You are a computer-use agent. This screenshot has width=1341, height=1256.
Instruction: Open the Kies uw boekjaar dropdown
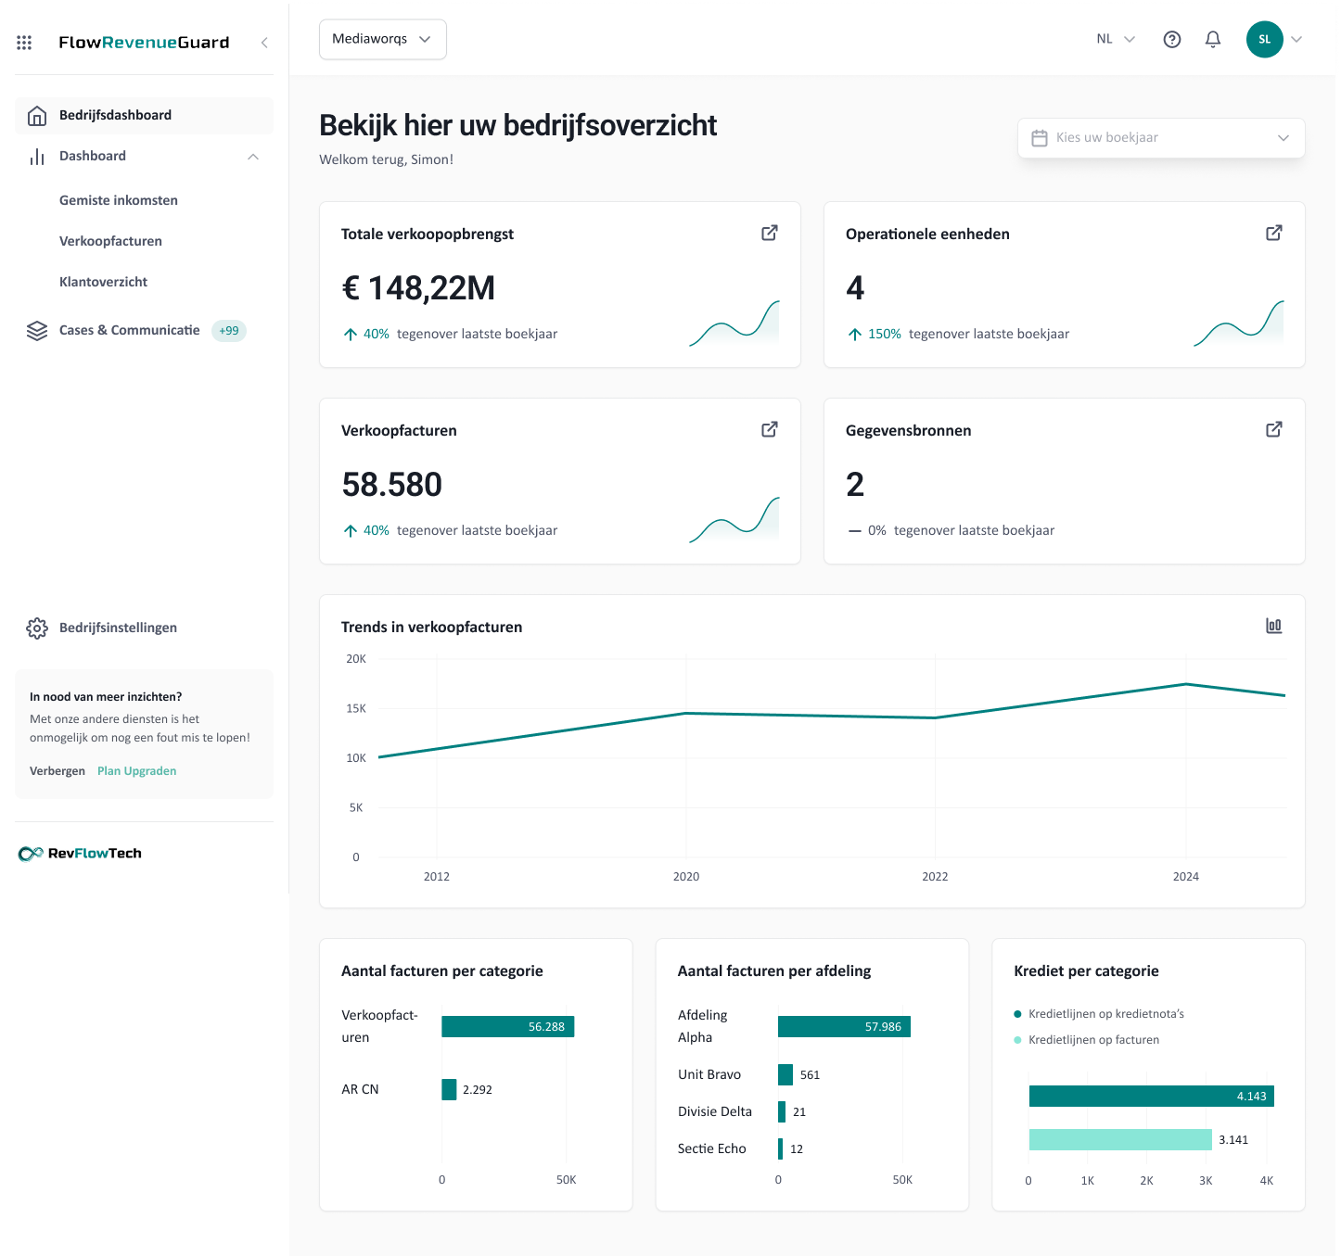(1161, 137)
